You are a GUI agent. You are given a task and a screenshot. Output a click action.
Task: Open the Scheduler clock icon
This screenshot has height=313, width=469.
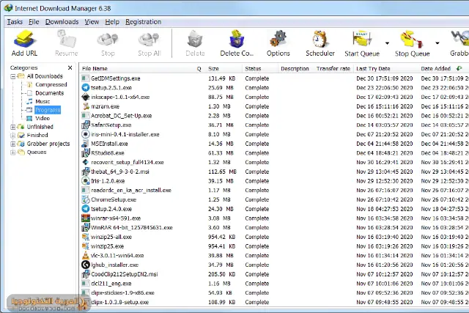pos(320,40)
